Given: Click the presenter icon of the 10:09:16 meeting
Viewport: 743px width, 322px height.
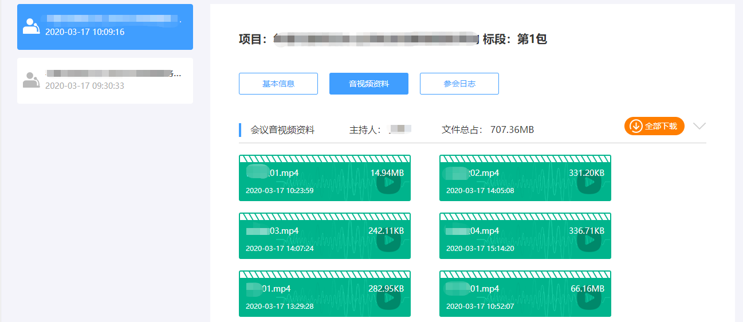Looking at the screenshot, I should point(31,26).
